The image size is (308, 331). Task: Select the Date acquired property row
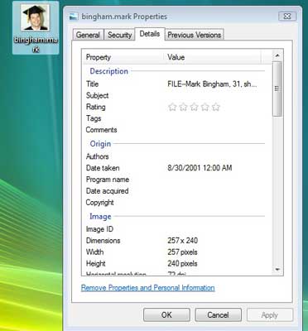point(176,191)
